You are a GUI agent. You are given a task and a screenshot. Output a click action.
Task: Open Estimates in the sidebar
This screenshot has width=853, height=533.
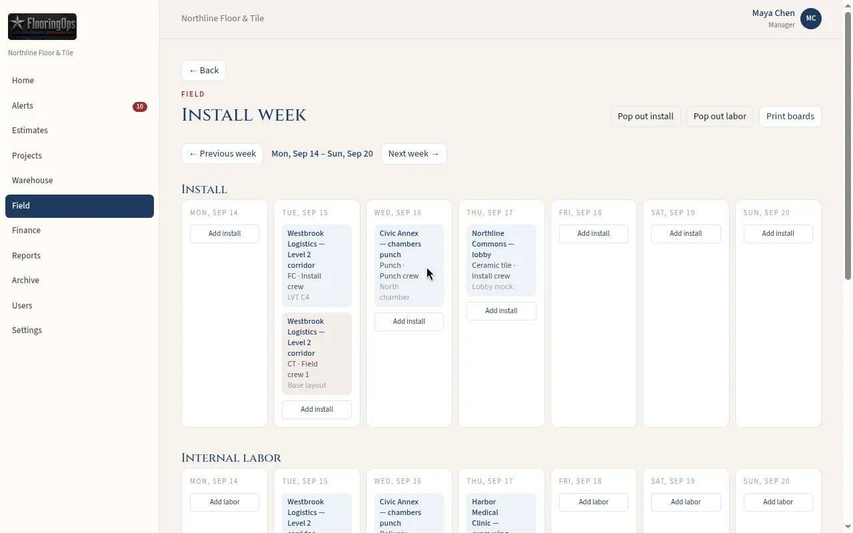click(79, 131)
